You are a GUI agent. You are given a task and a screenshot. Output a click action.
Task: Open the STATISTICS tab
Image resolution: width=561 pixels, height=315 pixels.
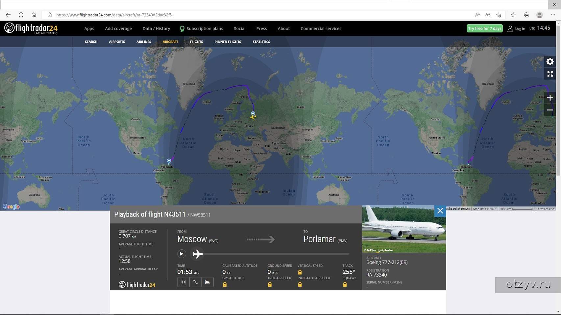pos(261,42)
